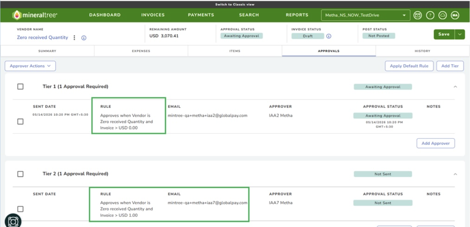Select the Tier 1 checkbox

click(x=20, y=86)
